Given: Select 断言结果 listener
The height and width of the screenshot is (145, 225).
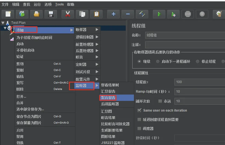Looking at the screenshot, I should point(117,118).
